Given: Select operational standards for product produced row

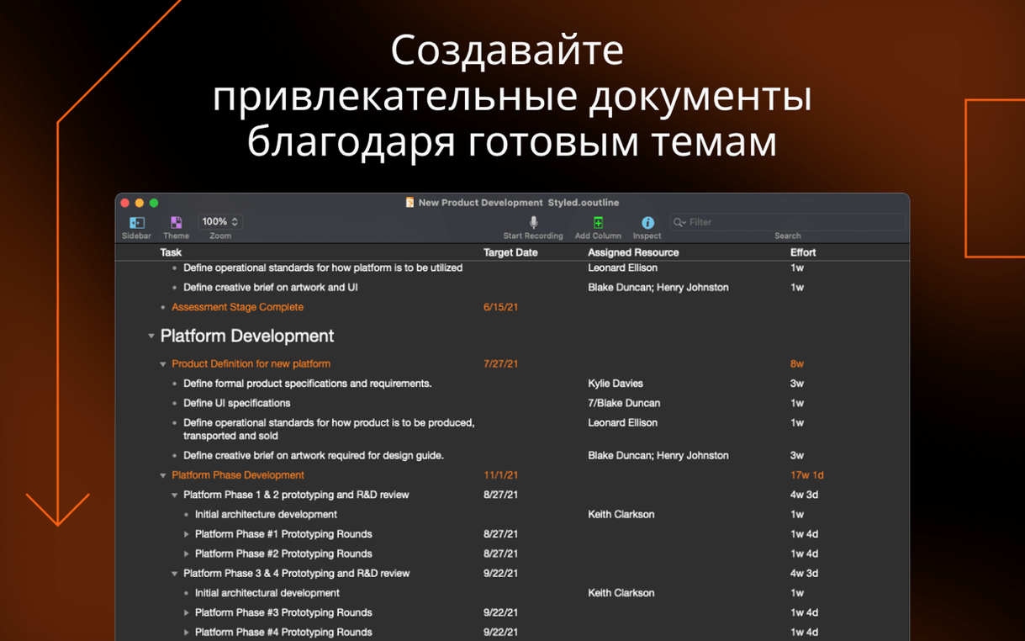Looking at the screenshot, I should tap(329, 429).
